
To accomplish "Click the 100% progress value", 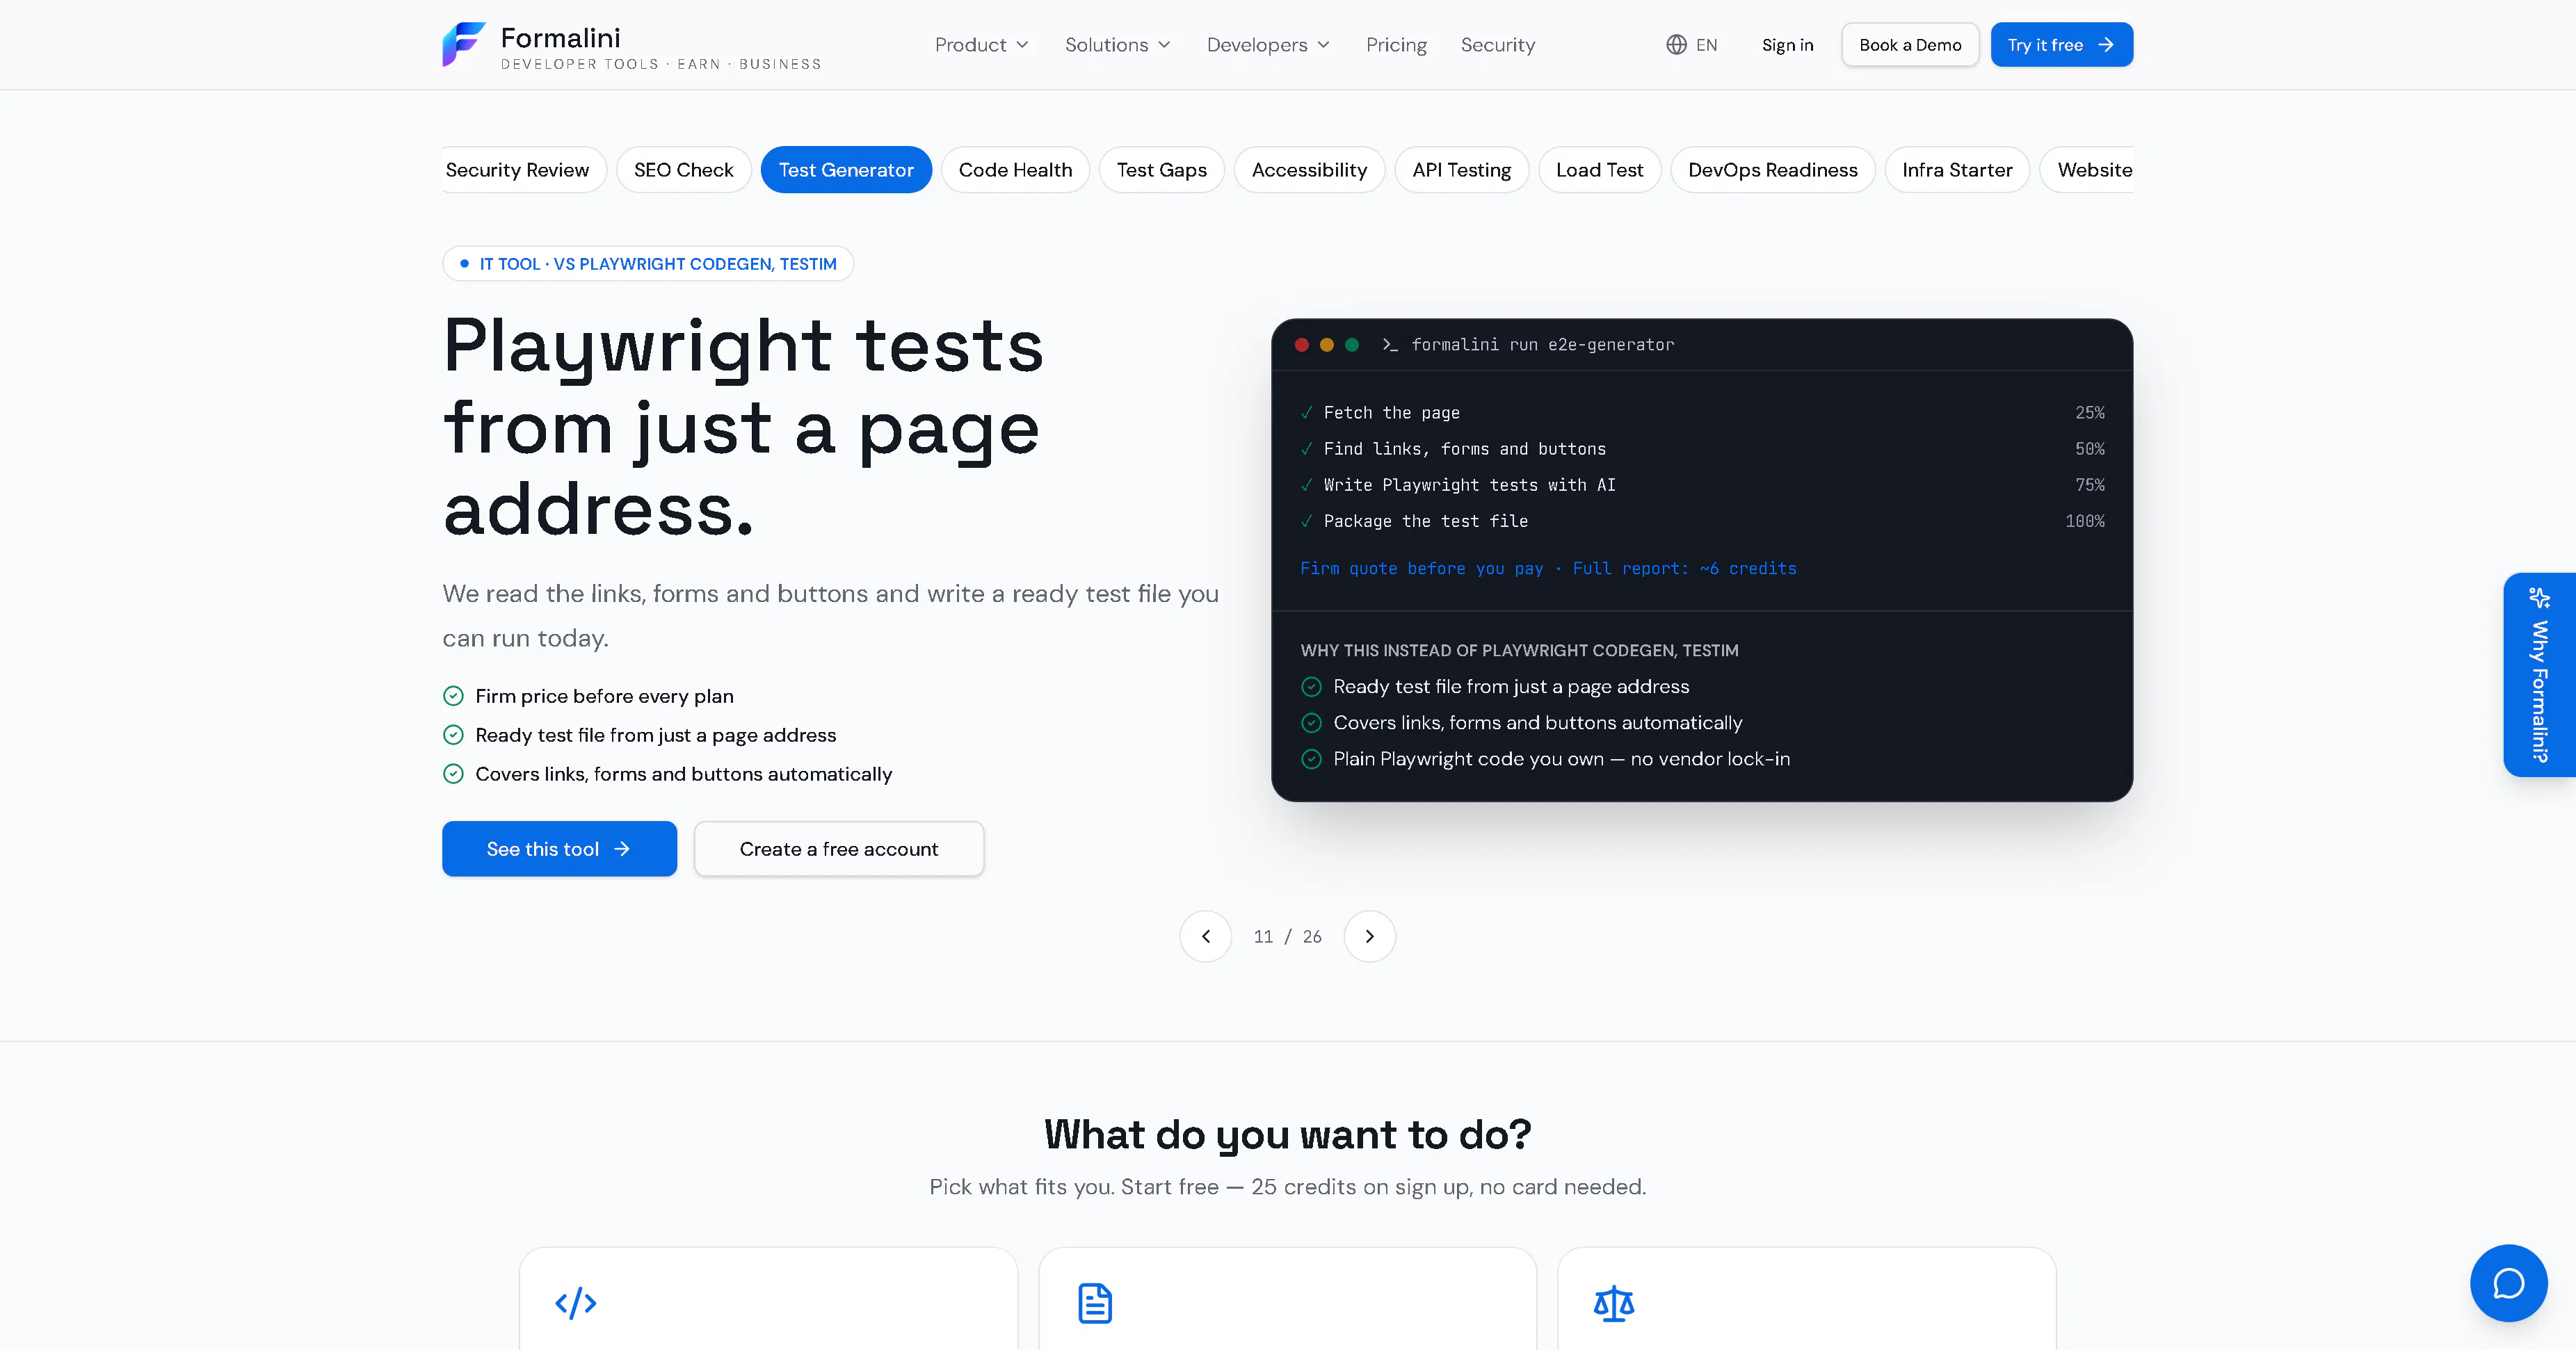I will pos(2084,521).
